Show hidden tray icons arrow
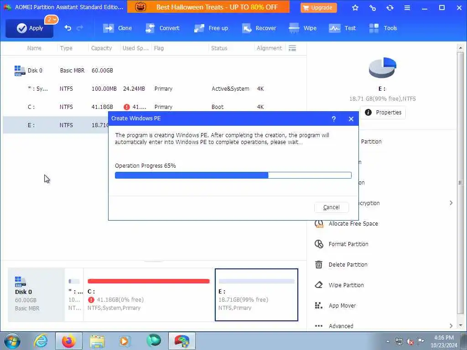The image size is (467, 350). [388, 342]
